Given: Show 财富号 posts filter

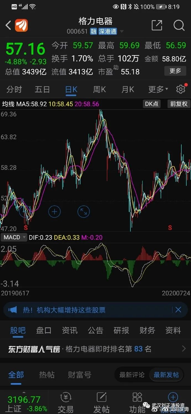Looking at the screenshot, I should 80,375.
